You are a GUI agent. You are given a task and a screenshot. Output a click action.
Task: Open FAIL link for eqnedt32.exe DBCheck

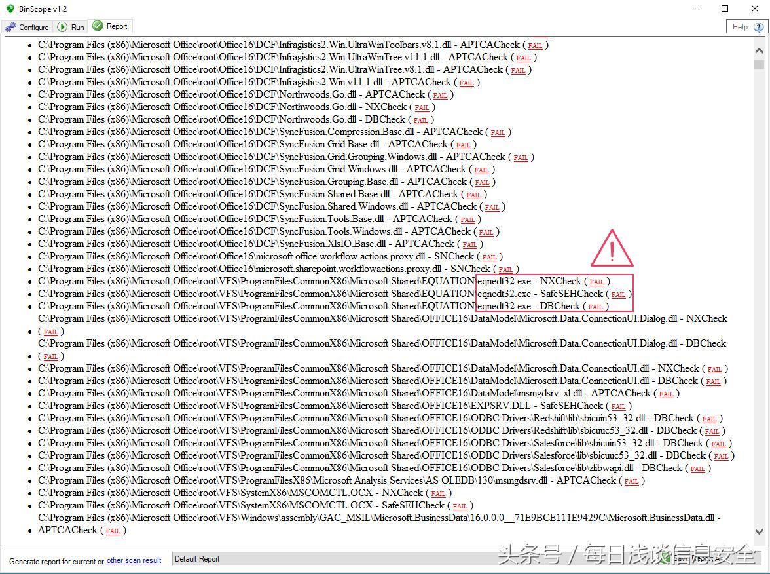tap(595, 307)
